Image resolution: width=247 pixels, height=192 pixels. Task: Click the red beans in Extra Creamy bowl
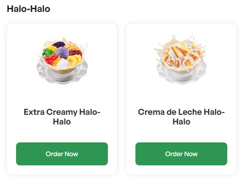click(76, 53)
